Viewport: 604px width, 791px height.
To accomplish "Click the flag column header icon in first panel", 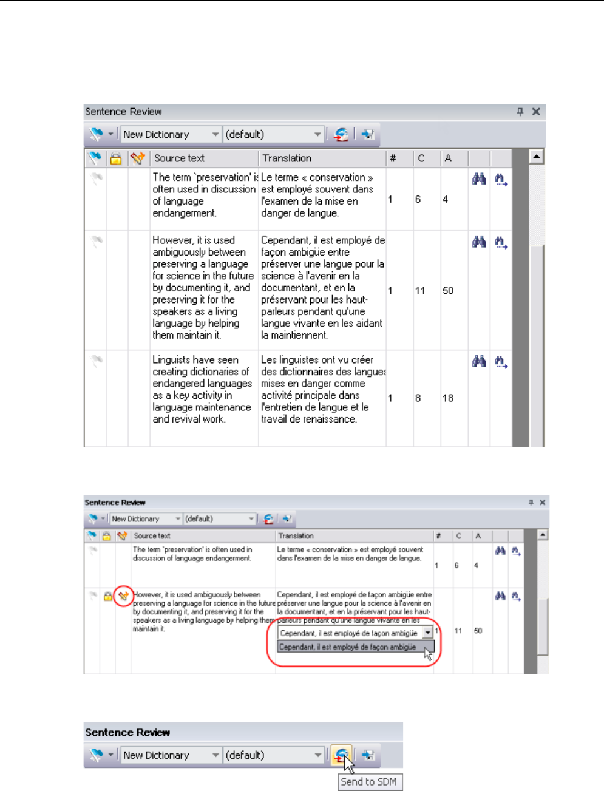I will 95,158.
